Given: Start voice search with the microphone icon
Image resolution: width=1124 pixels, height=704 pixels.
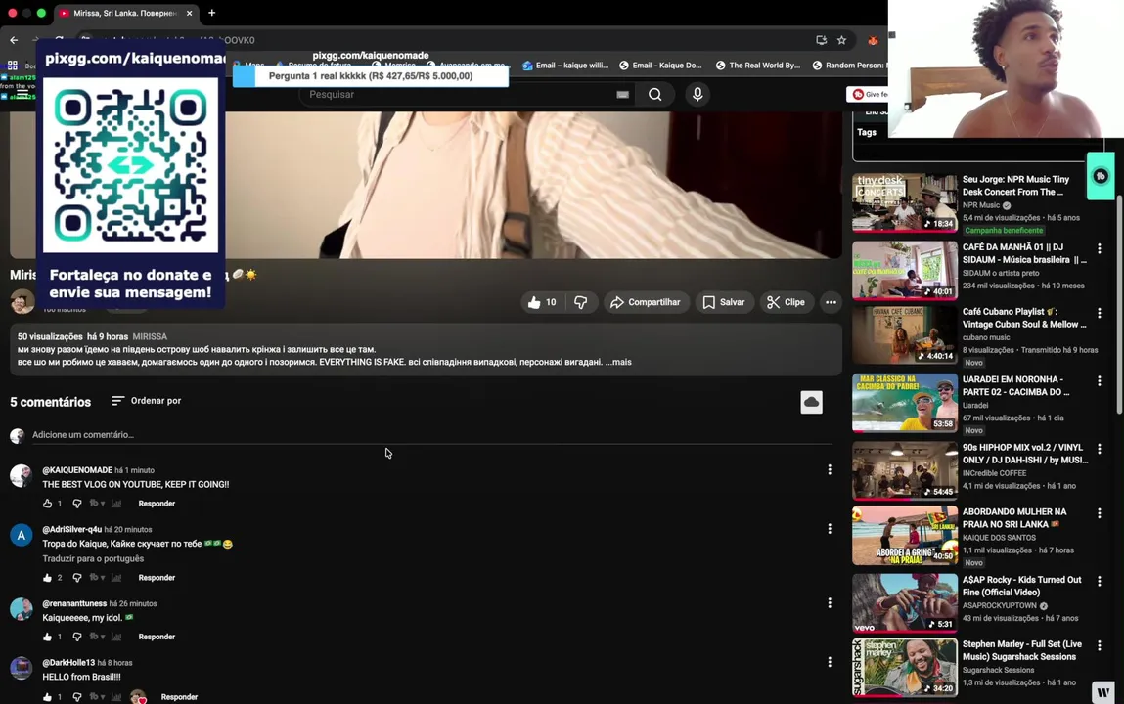Looking at the screenshot, I should [x=697, y=95].
